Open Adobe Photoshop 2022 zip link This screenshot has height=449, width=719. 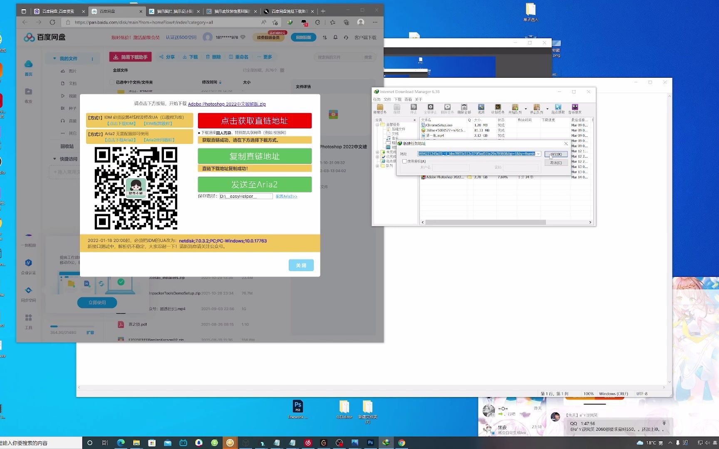click(227, 104)
